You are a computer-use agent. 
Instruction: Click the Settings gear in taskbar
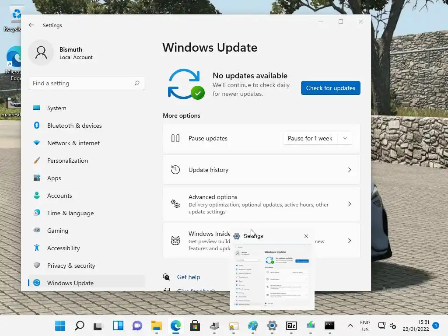point(272,325)
